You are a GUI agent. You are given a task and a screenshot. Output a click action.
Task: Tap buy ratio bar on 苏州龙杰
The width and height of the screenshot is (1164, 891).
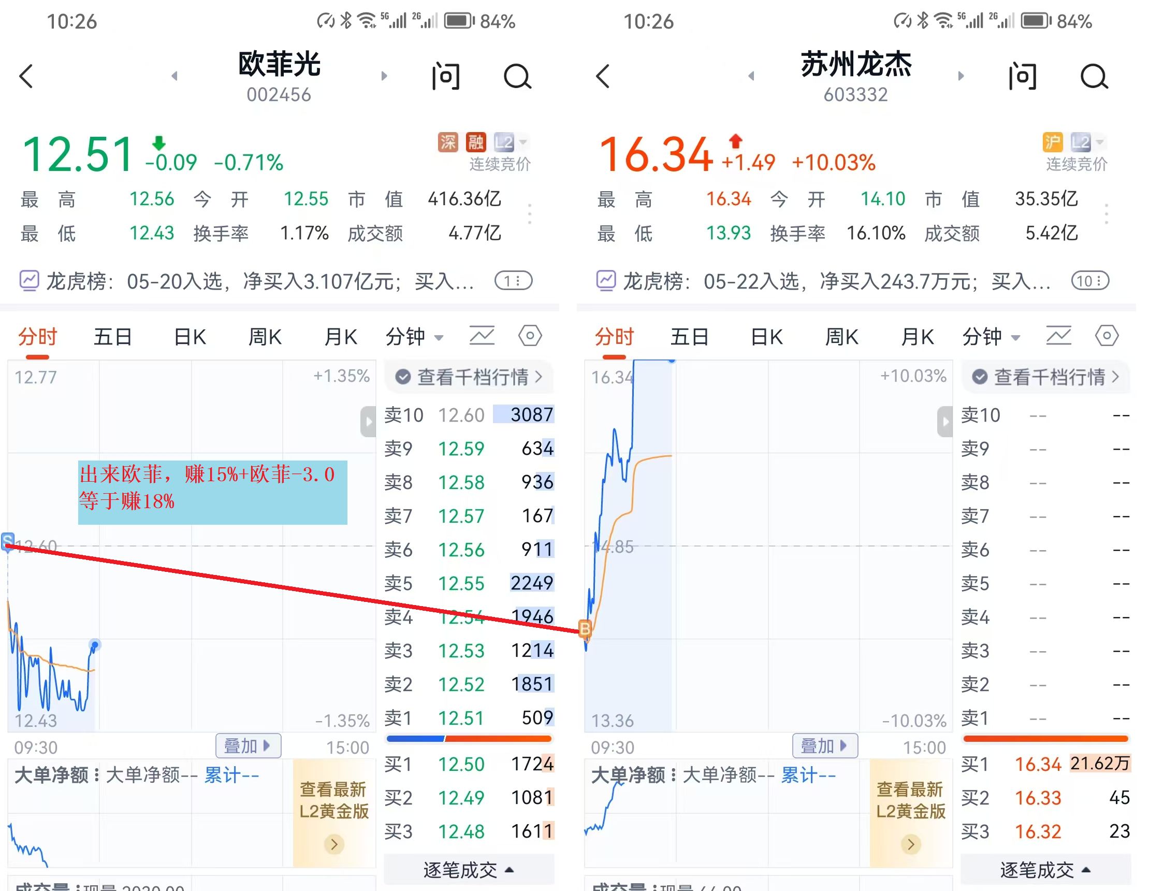point(1046,739)
